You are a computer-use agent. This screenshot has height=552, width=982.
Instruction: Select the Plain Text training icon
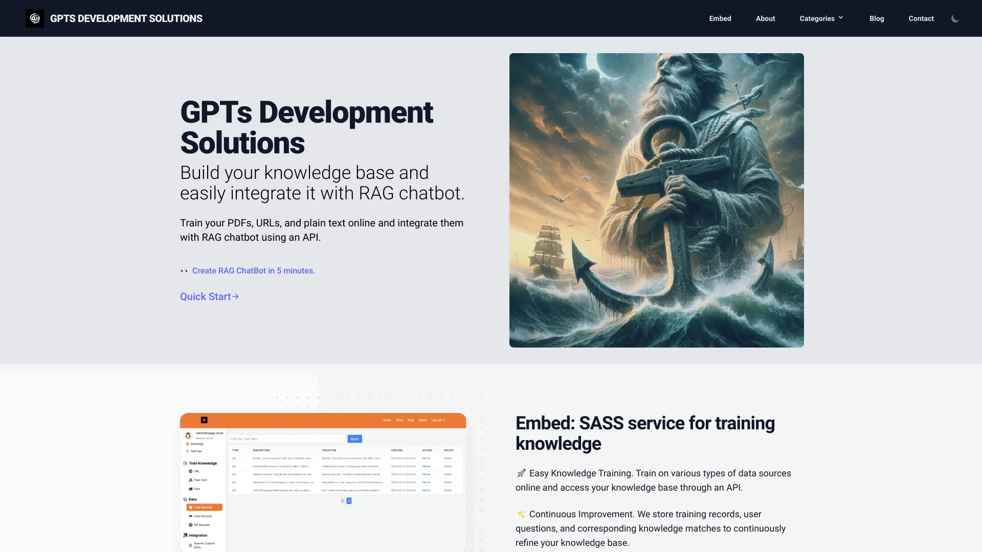tap(190, 480)
